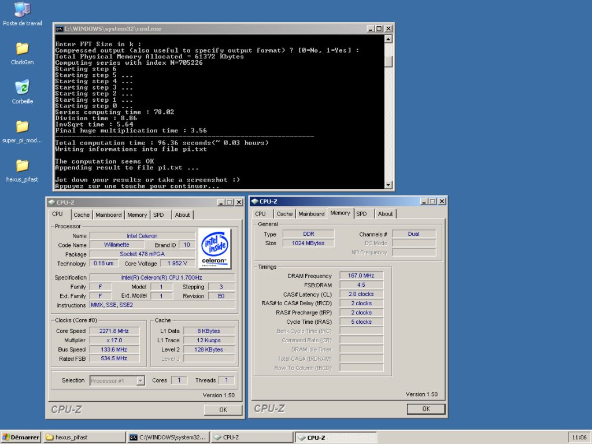Click scroll up arrow in cmd window
Image resolution: width=592 pixels, height=444 pixels.
pos(388,39)
